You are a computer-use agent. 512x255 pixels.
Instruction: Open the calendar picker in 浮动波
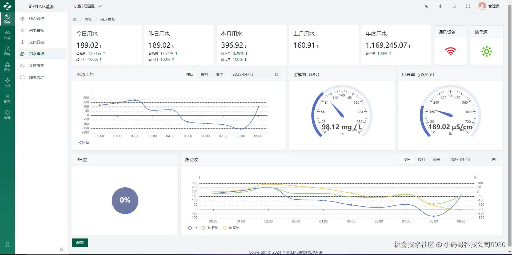pos(494,160)
